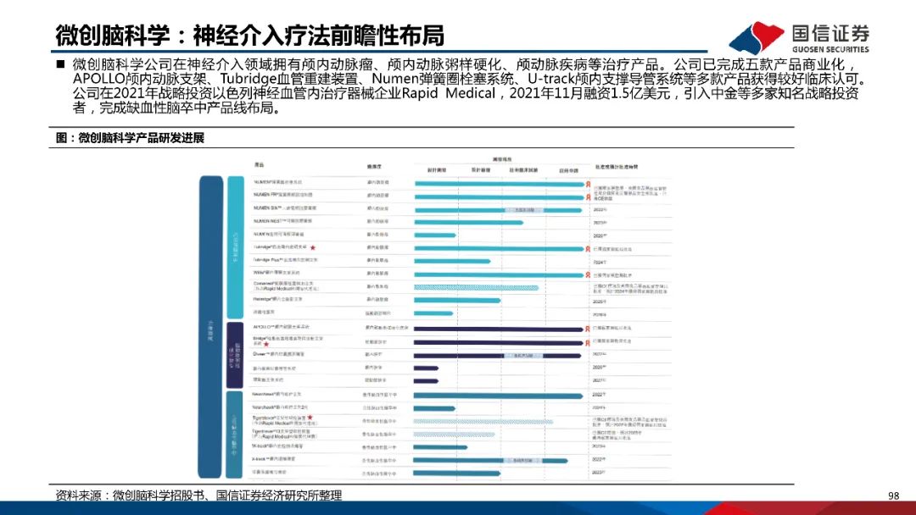This screenshot has width=916, height=515.
Task: Click the tall dark blue category block at chart left
Action: [x=211, y=327]
